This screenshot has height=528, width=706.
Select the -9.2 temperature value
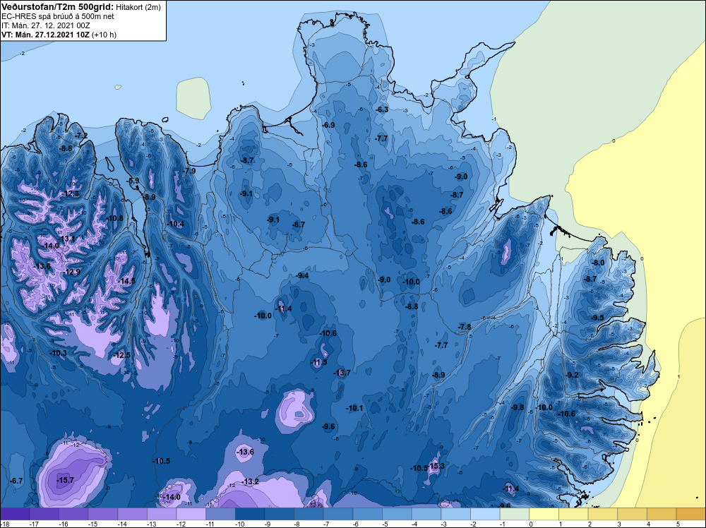click(572, 375)
